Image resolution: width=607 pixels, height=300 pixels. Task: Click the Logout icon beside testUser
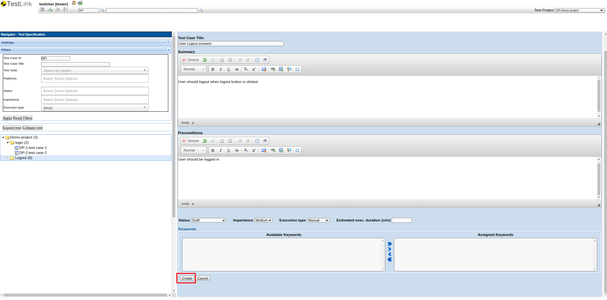coord(80,3)
